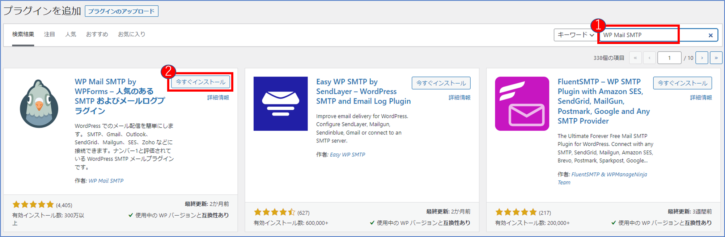725x237 pixels.
Task: Click the rating count (627)
Action: click(x=304, y=213)
